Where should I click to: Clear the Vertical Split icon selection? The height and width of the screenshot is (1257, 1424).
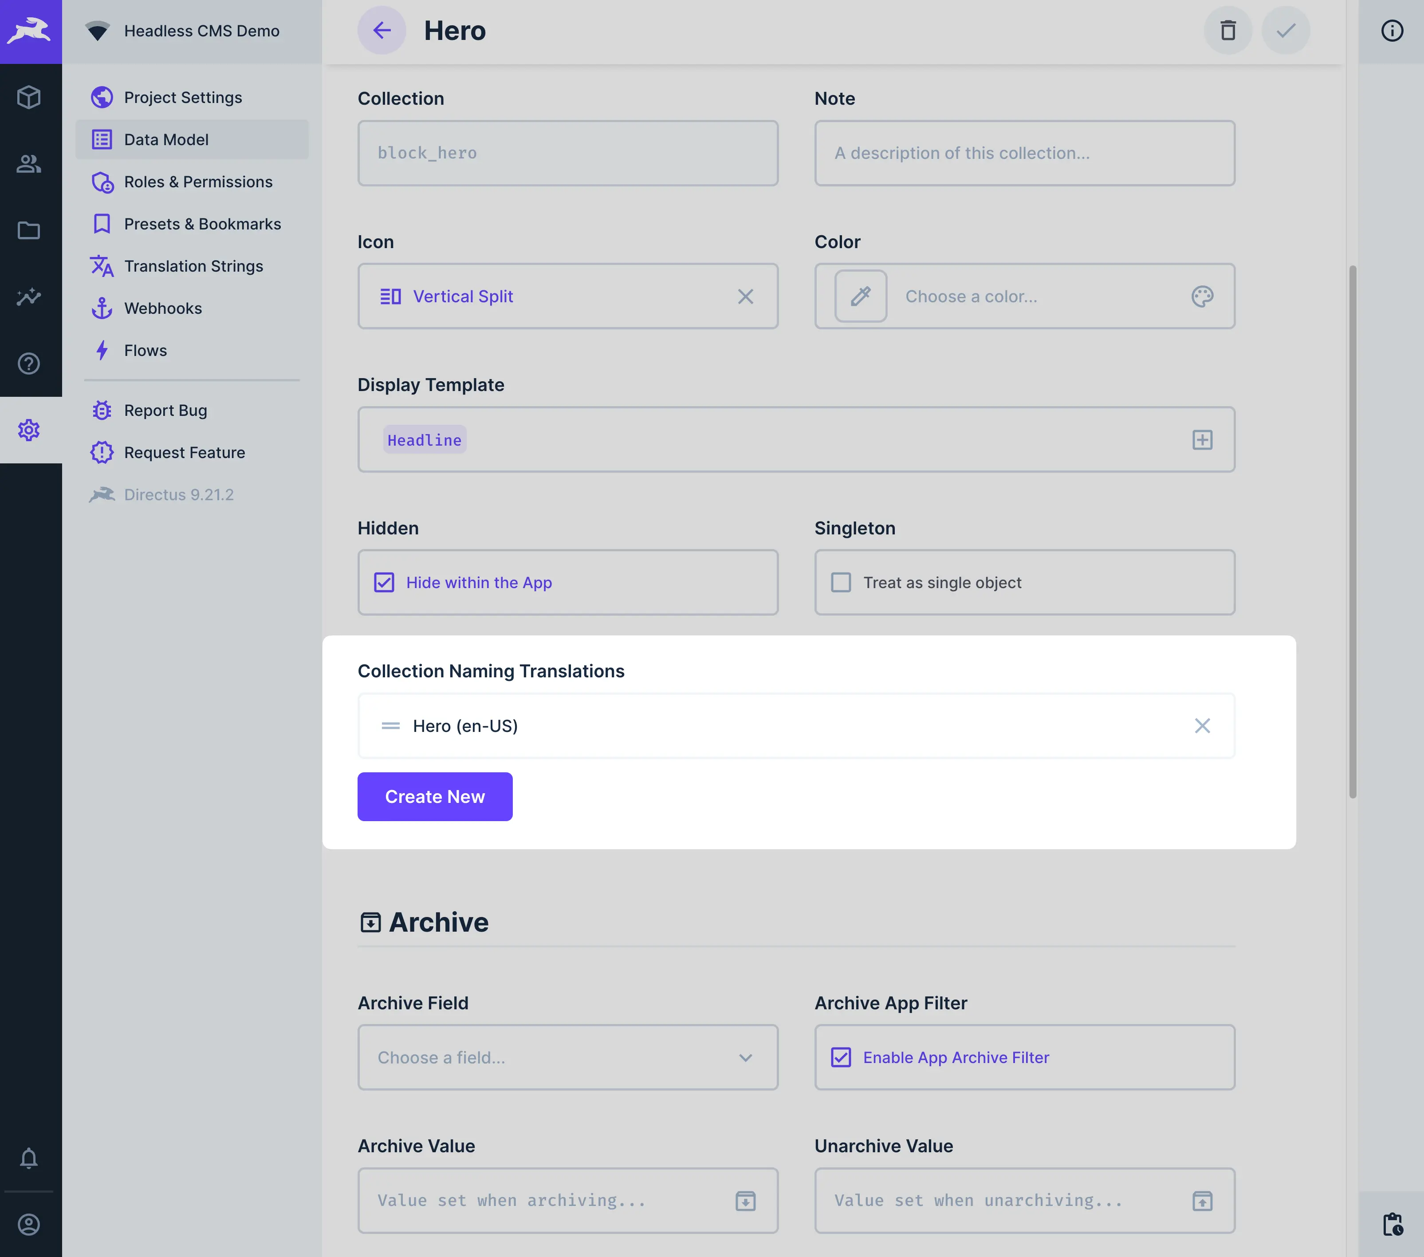745,296
